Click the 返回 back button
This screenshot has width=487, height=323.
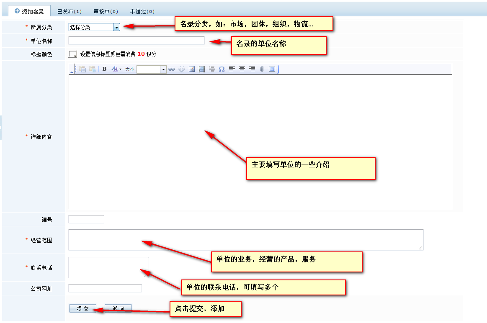118,309
